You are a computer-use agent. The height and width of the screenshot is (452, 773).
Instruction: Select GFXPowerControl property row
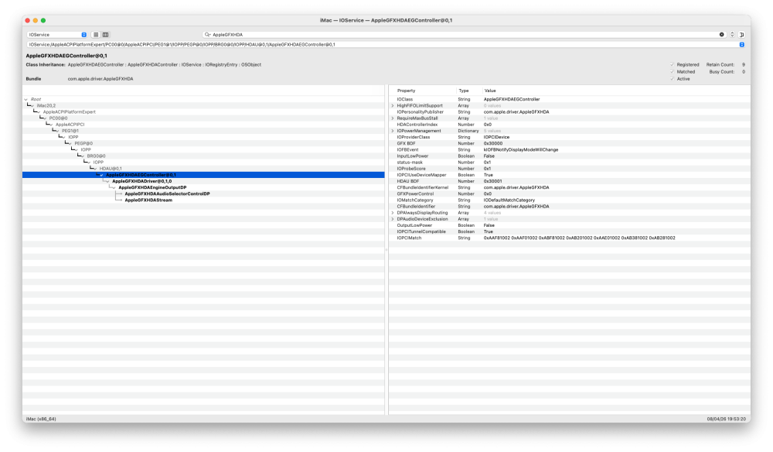pyautogui.click(x=570, y=194)
